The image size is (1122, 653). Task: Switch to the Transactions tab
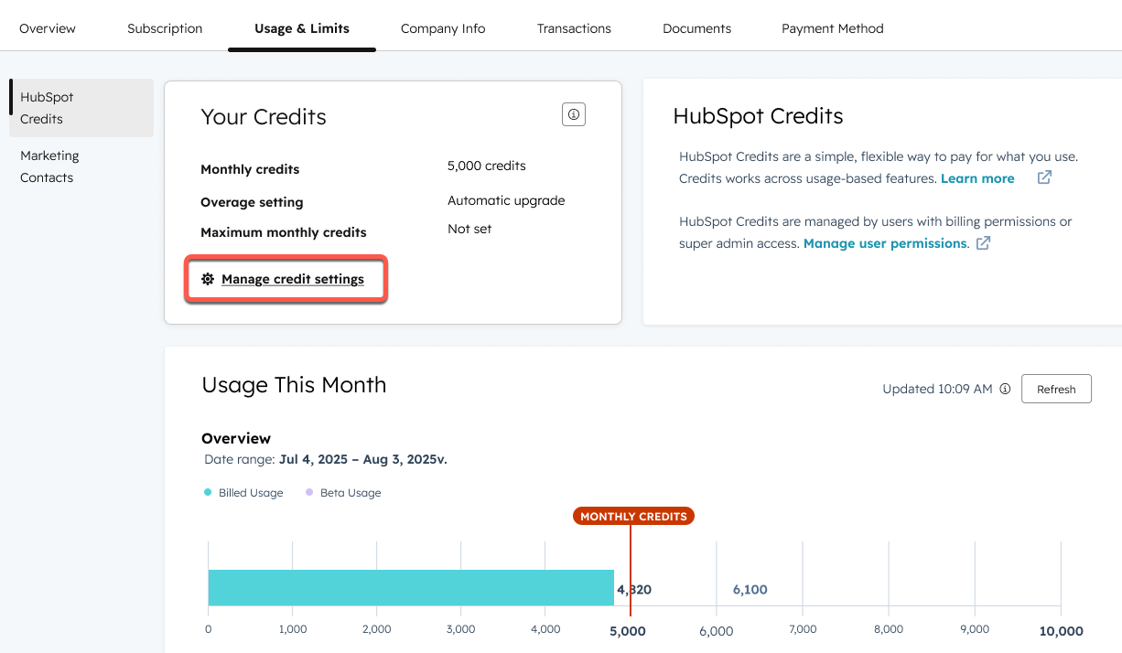coord(574,28)
